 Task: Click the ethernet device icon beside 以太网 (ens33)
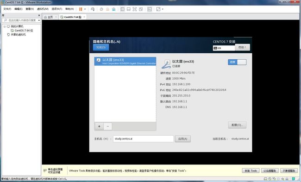[x=166, y=64]
